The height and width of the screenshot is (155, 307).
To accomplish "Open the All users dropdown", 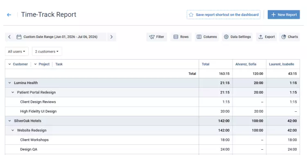I will 17,51.
